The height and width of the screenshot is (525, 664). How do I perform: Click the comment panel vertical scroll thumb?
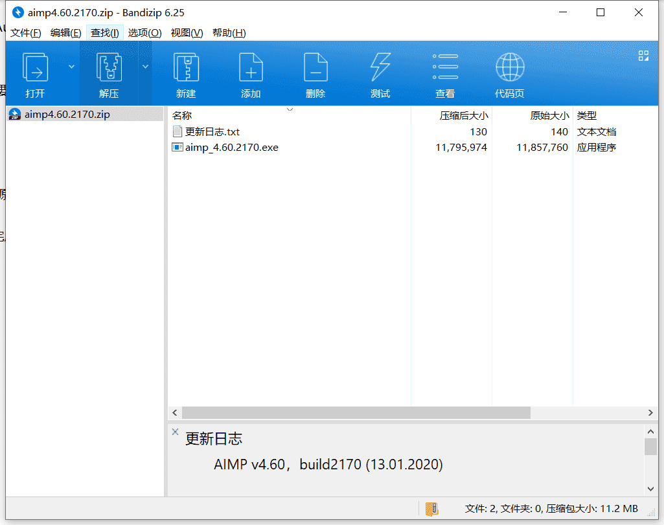coord(651,446)
